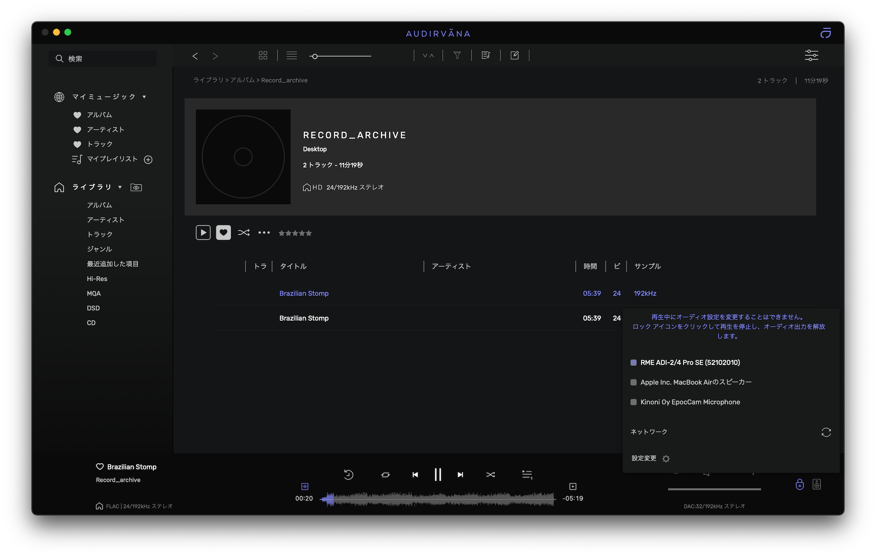Collapse the マイミュージック section arrow
This screenshot has width=876, height=557.
144,97
